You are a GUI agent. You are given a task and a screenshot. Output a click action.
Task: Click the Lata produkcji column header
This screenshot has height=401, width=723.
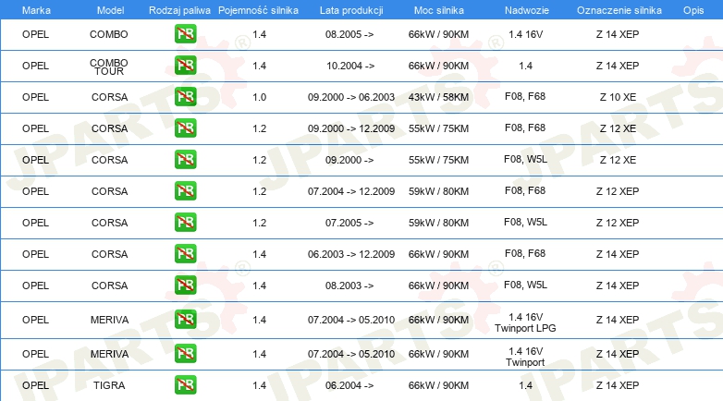coord(351,10)
